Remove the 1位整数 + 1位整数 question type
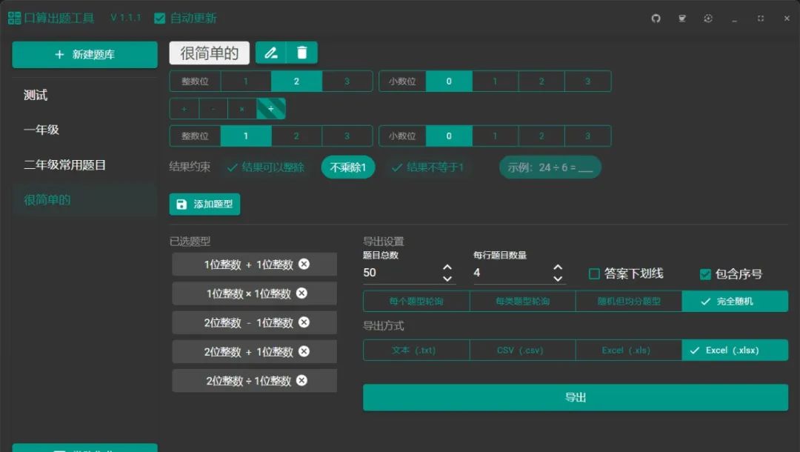This screenshot has width=800, height=452. tap(304, 264)
